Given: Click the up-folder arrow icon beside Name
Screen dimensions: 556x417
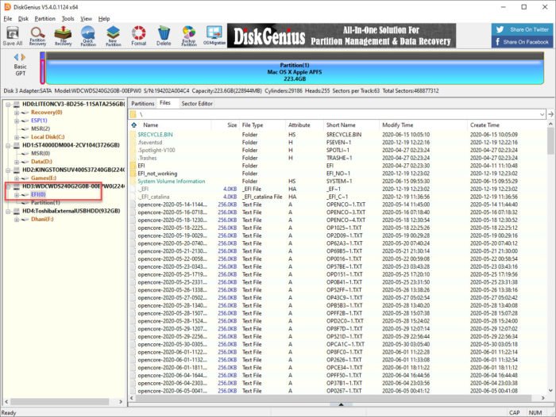Looking at the screenshot, I should click(x=134, y=125).
